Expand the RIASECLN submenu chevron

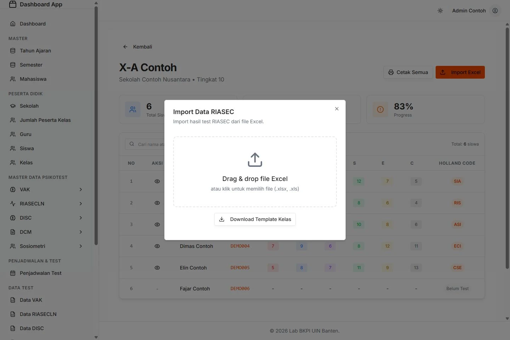pos(81,204)
